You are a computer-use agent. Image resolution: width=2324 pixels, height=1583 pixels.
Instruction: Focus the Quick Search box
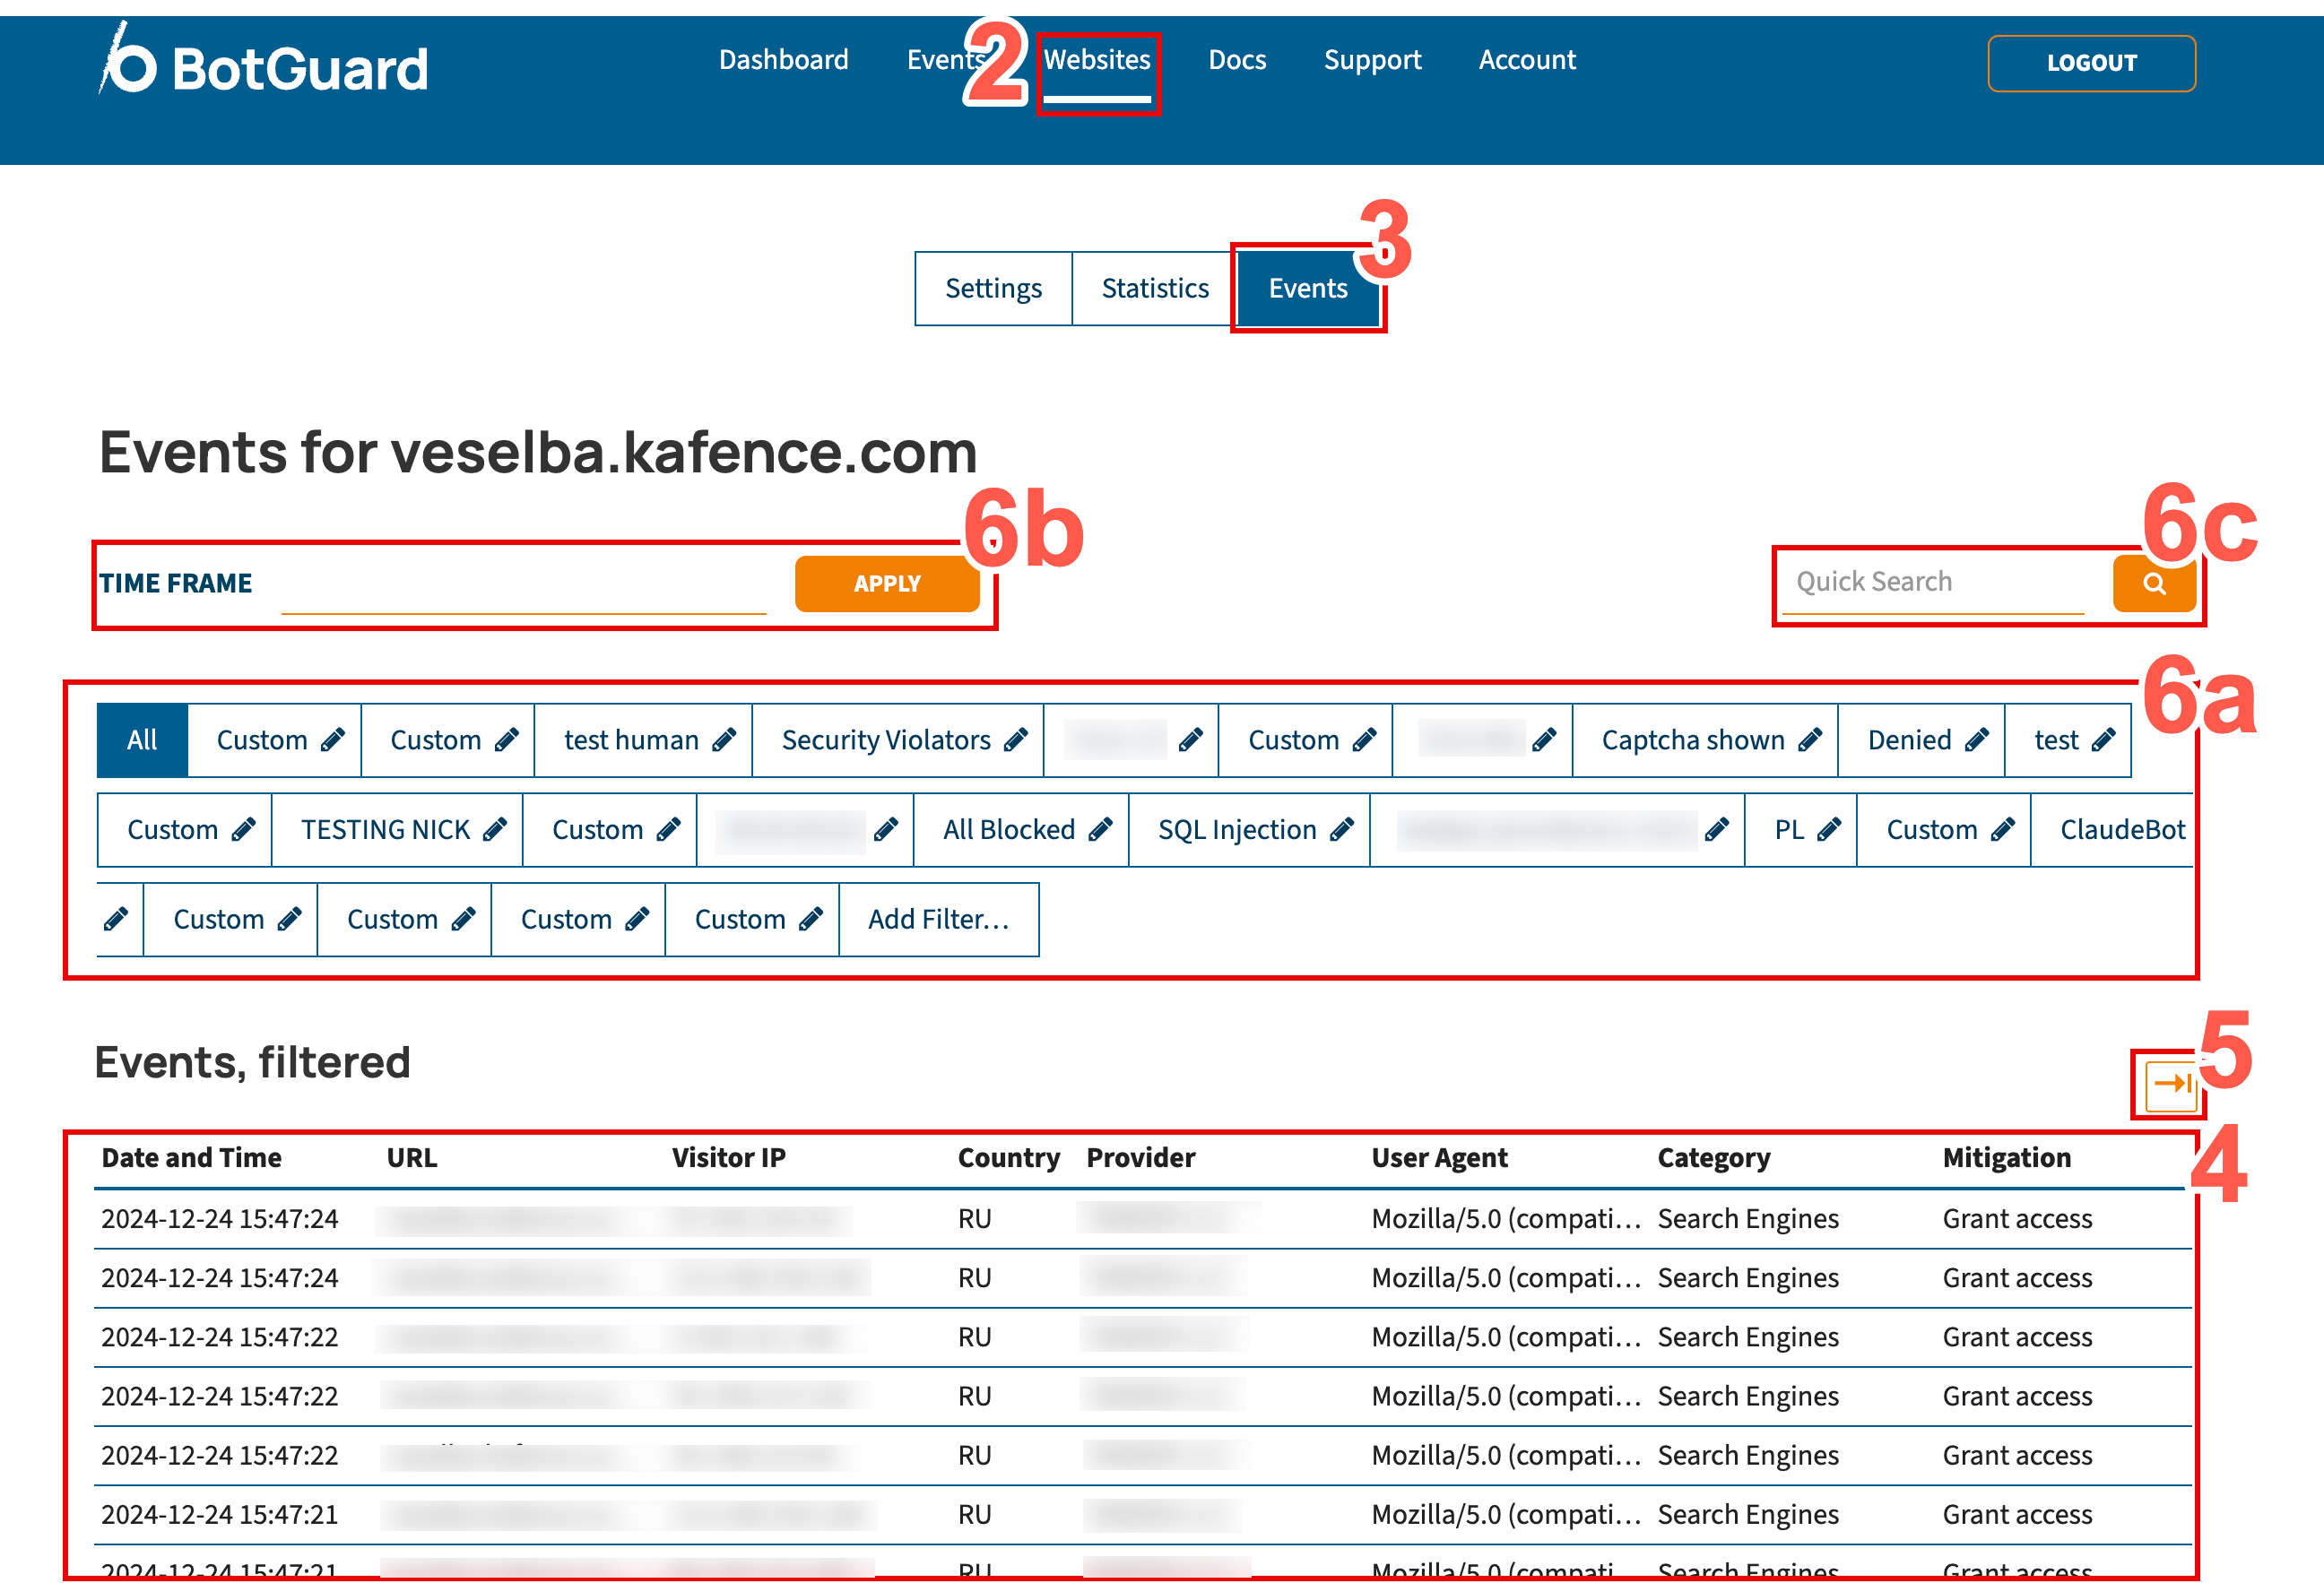point(1935,582)
